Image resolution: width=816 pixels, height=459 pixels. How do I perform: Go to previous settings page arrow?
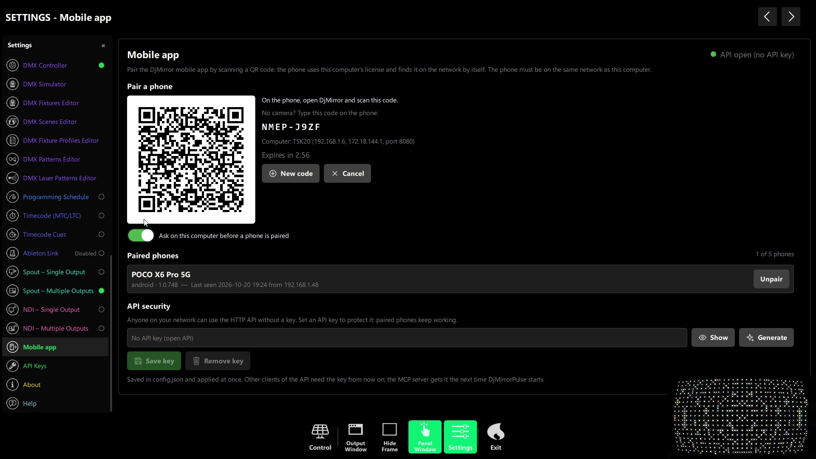click(767, 17)
